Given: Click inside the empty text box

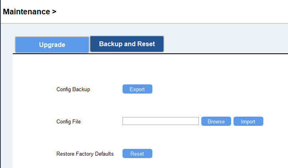Looking at the screenshot, I should pyautogui.click(x=160, y=121).
